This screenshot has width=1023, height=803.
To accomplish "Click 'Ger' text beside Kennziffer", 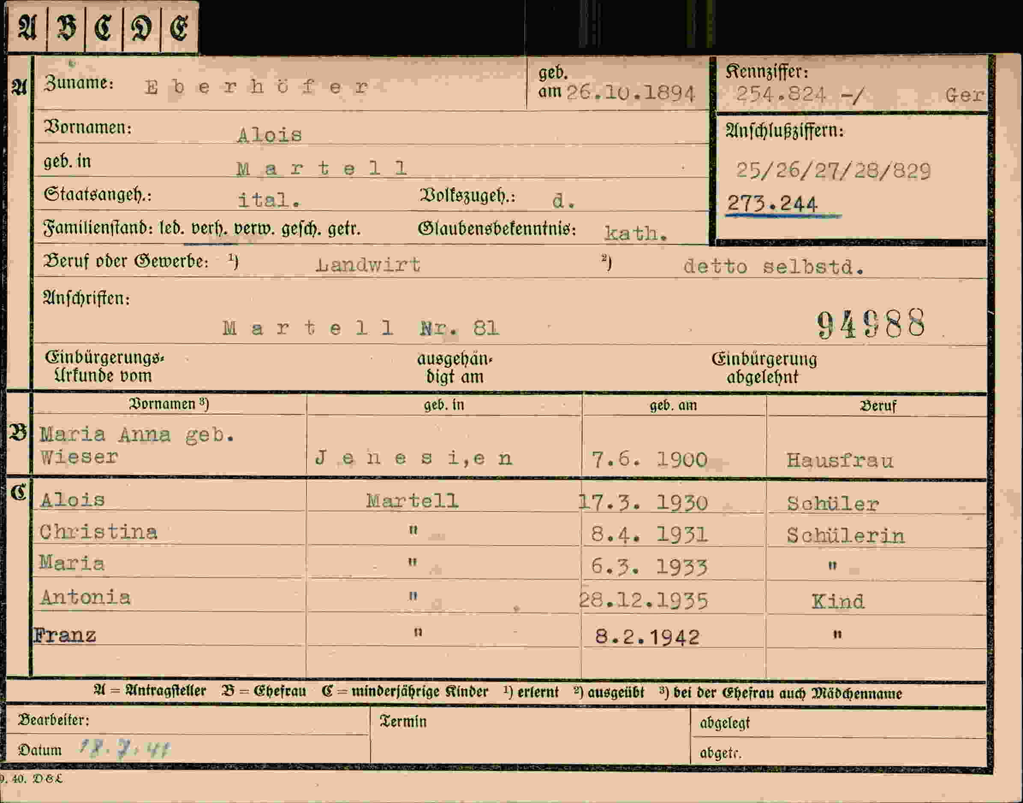I will (965, 95).
